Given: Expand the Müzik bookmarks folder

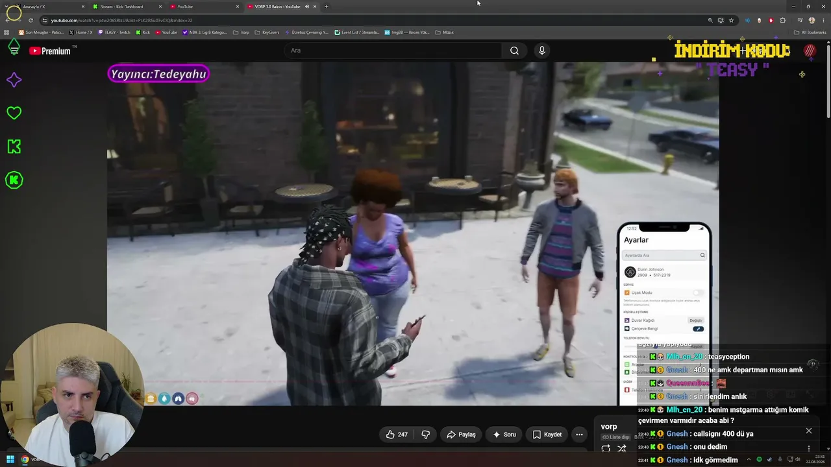Looking at the screenshot, I should [445, 32].
